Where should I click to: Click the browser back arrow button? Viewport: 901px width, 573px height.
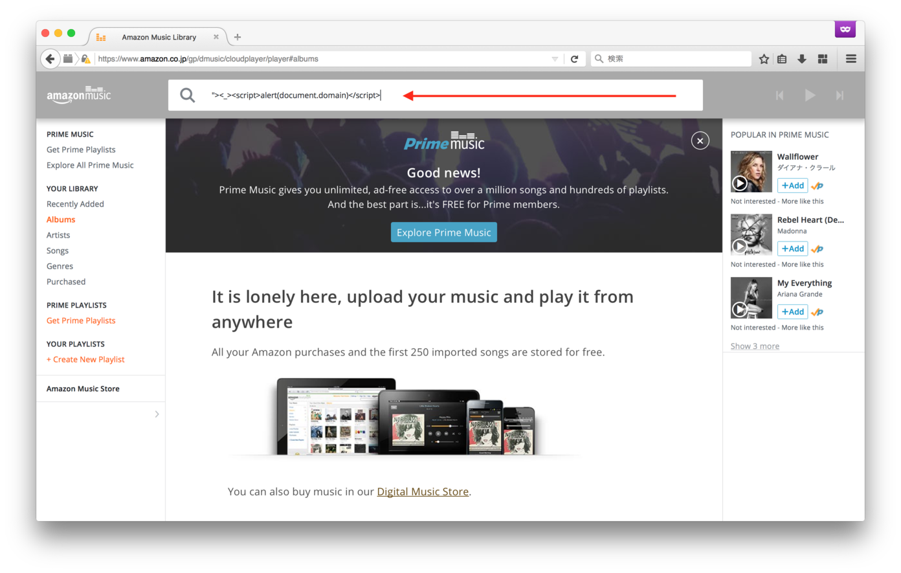pyautogui.click(x=50, y=59)
